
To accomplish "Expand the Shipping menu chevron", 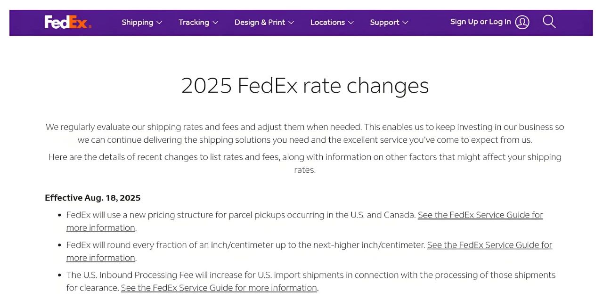I will pyautogui.click(x=159, y=23).
